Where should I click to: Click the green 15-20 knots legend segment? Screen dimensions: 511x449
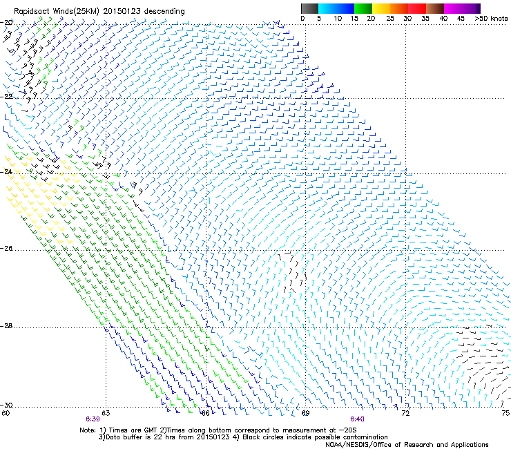pyautogui.click(x=363, y=8)
